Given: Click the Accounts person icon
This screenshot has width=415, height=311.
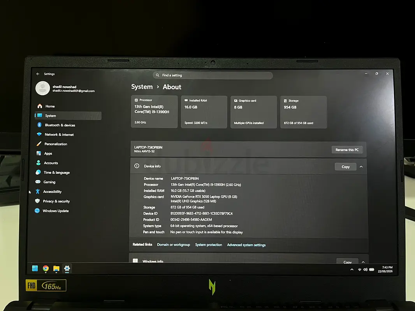Looking at the screenshot, I should click(39, 163).
